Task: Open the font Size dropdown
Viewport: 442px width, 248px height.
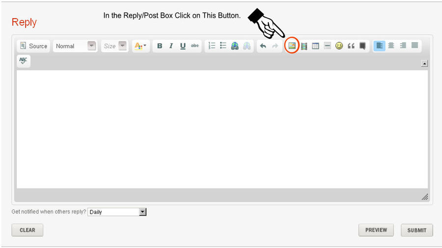Action: [x=115, y=46]
